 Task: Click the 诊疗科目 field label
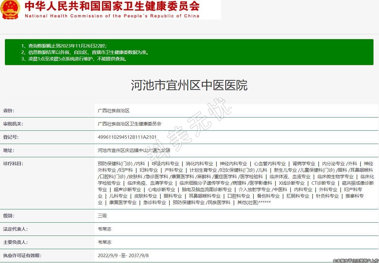click(13, 164)
